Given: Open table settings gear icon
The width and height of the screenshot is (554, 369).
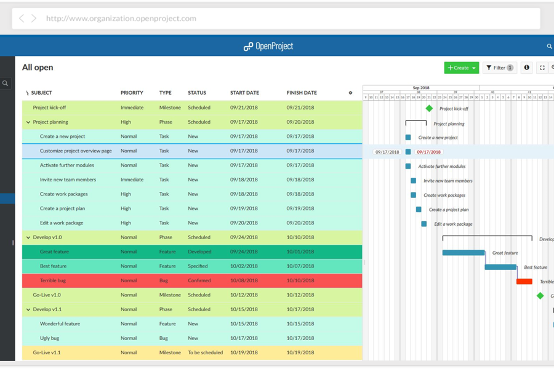Looking at the screenshot, I should (x=350, y=93).
